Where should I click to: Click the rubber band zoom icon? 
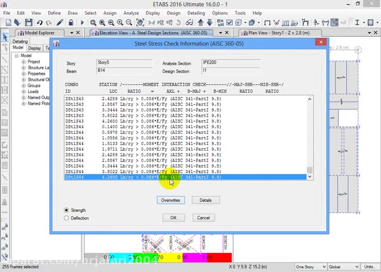tap(93, 23)
